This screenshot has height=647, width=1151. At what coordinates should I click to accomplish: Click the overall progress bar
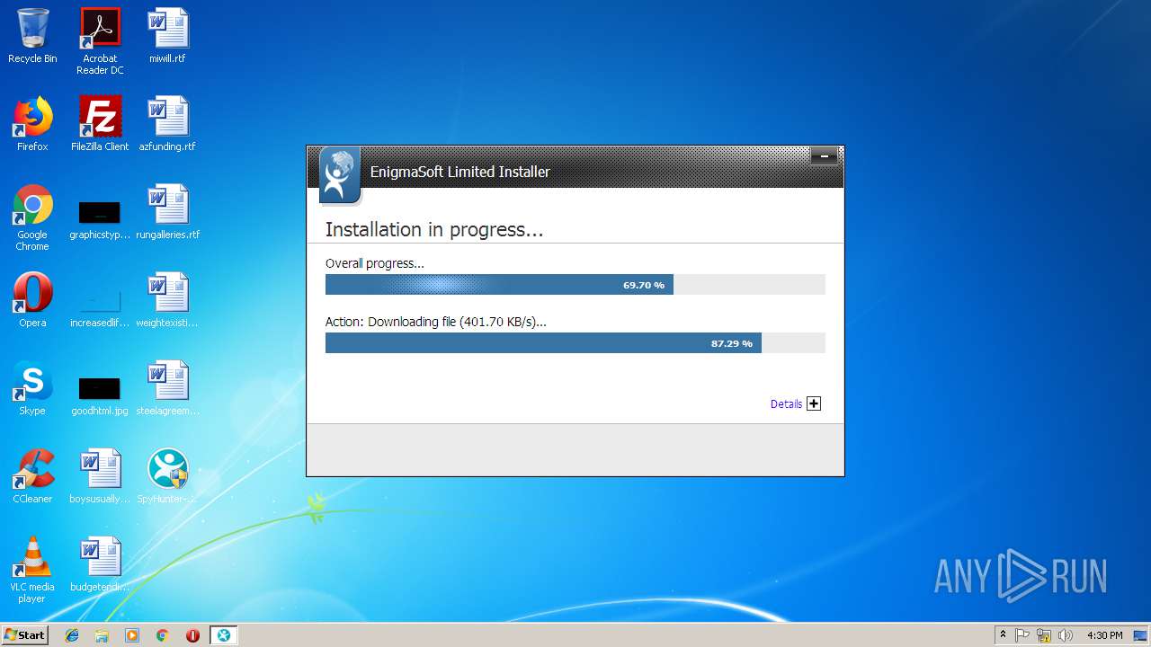point(575,285)
